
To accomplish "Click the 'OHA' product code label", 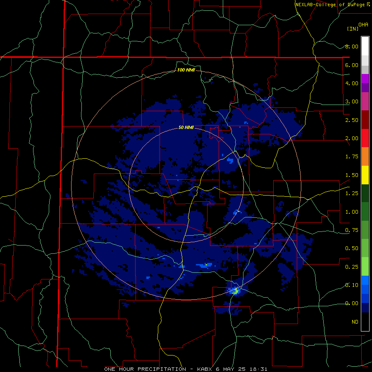I will pyautogui.click(x=363, y=25).
